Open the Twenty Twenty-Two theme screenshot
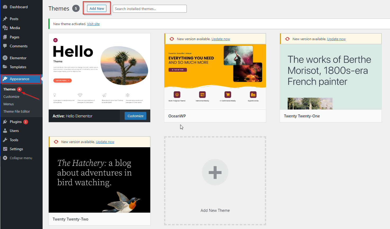 [x=99, y=180]
